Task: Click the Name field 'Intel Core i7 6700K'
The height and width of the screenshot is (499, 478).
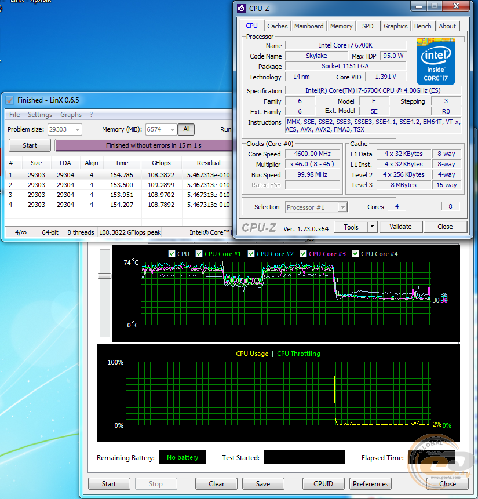Action: pyautogui.click(x=346, y=45)
